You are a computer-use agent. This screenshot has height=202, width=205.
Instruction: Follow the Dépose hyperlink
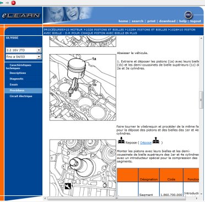146,143
